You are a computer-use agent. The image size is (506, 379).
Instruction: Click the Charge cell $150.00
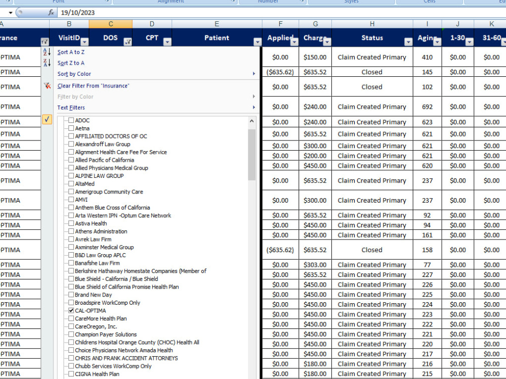point(315,57)
